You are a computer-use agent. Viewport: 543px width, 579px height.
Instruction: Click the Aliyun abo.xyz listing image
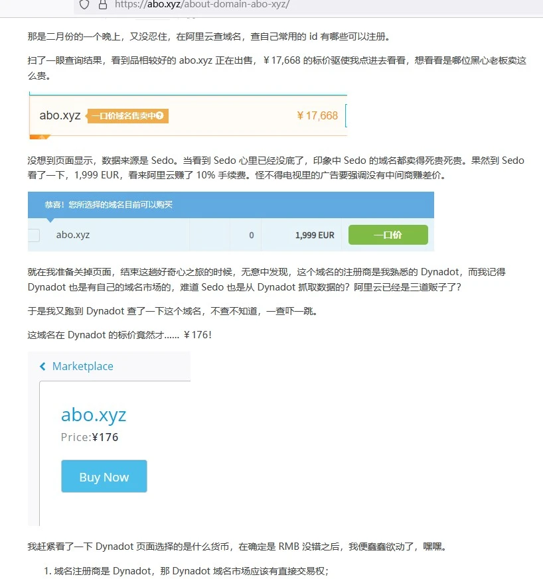(x=188, y=116)
